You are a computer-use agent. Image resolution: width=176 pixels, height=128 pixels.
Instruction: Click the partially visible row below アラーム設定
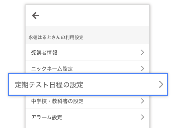click(x=87, y=127)
